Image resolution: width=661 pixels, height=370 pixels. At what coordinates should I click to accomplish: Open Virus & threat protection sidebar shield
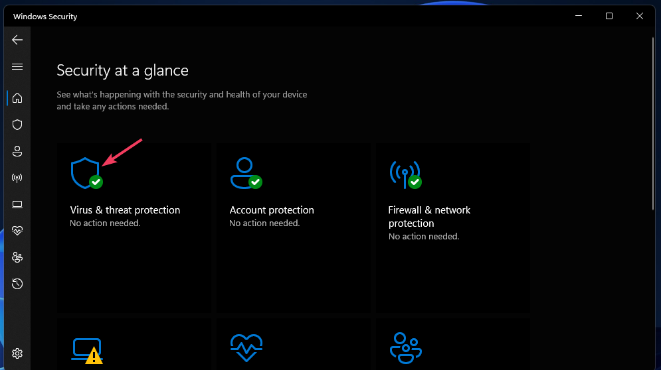tap(17, 125)
